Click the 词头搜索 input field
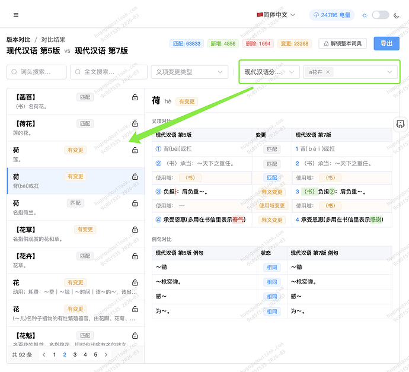Viewport: 409px width, 372px height. (x=36, y=72)
